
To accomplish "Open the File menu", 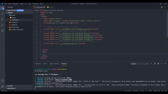I will 6,4.
